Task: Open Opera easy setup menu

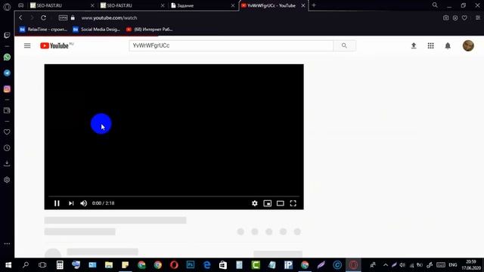Action: 478,18
